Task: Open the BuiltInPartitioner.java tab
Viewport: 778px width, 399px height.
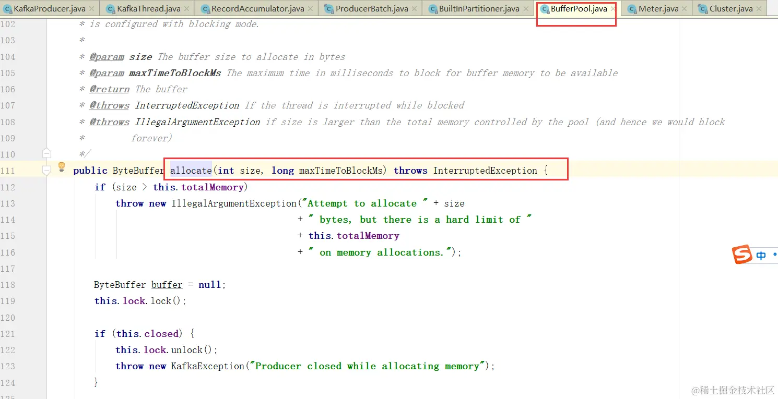Action: click(479, 8)
